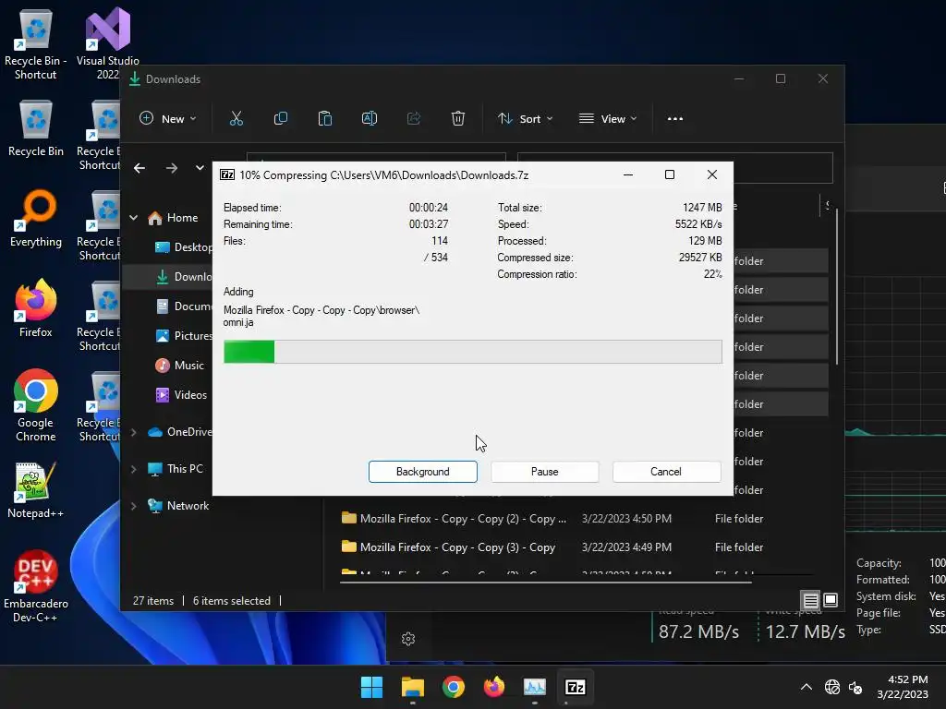Click the Share icon in the Downloads toolbar
This screenshot has width=946, height=709.
pos(414,119)
